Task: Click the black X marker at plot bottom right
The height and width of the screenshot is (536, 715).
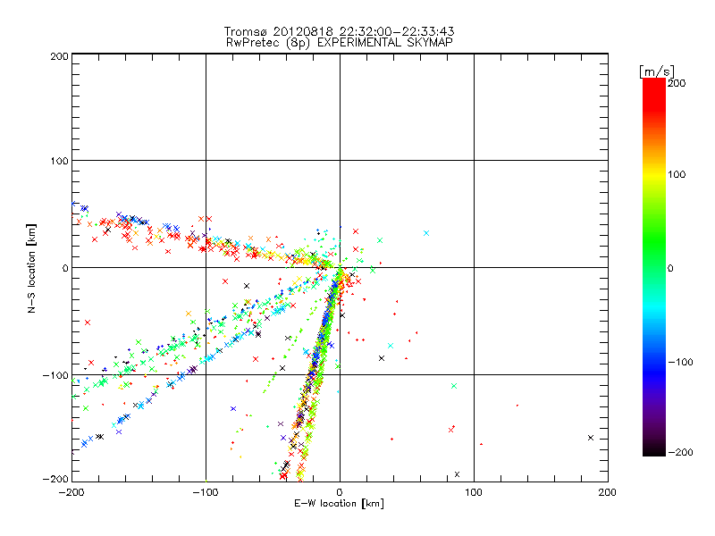Action: 457,474
